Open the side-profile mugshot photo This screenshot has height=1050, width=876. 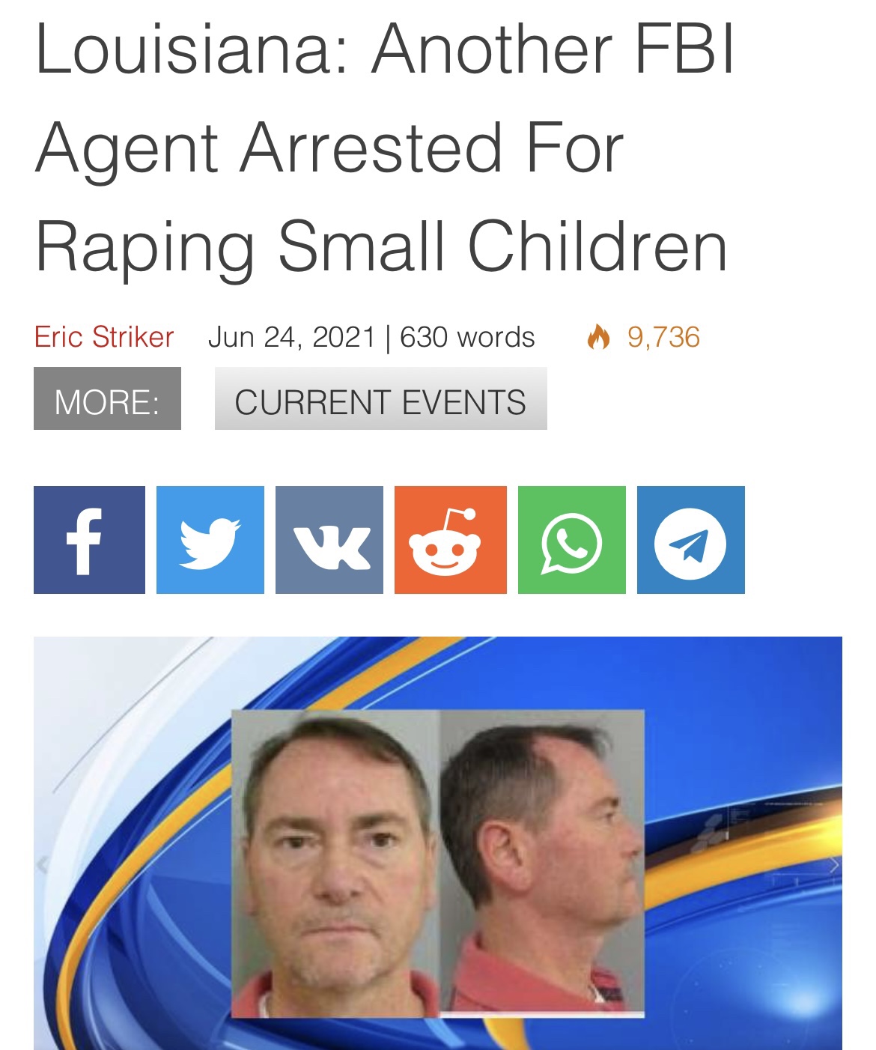(x=542, y=864)
